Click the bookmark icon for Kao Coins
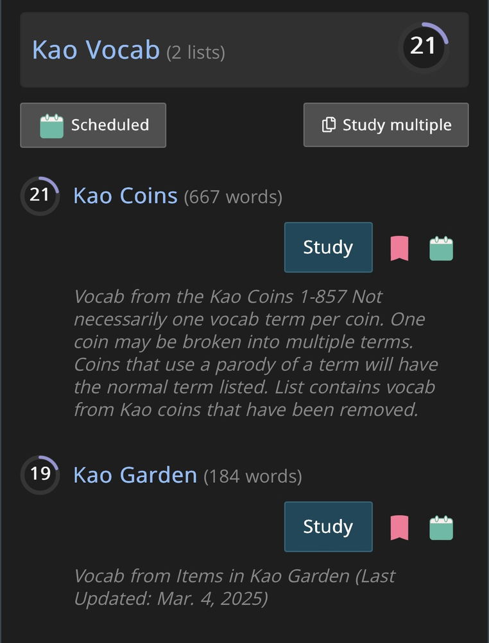This screenshot has height=643, width=489. 399,248
